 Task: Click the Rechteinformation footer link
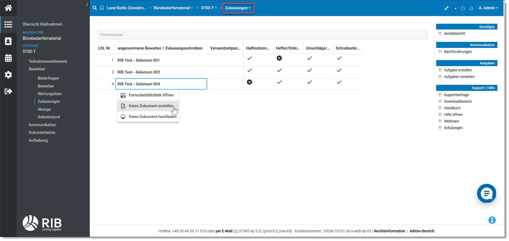[389, 231]
